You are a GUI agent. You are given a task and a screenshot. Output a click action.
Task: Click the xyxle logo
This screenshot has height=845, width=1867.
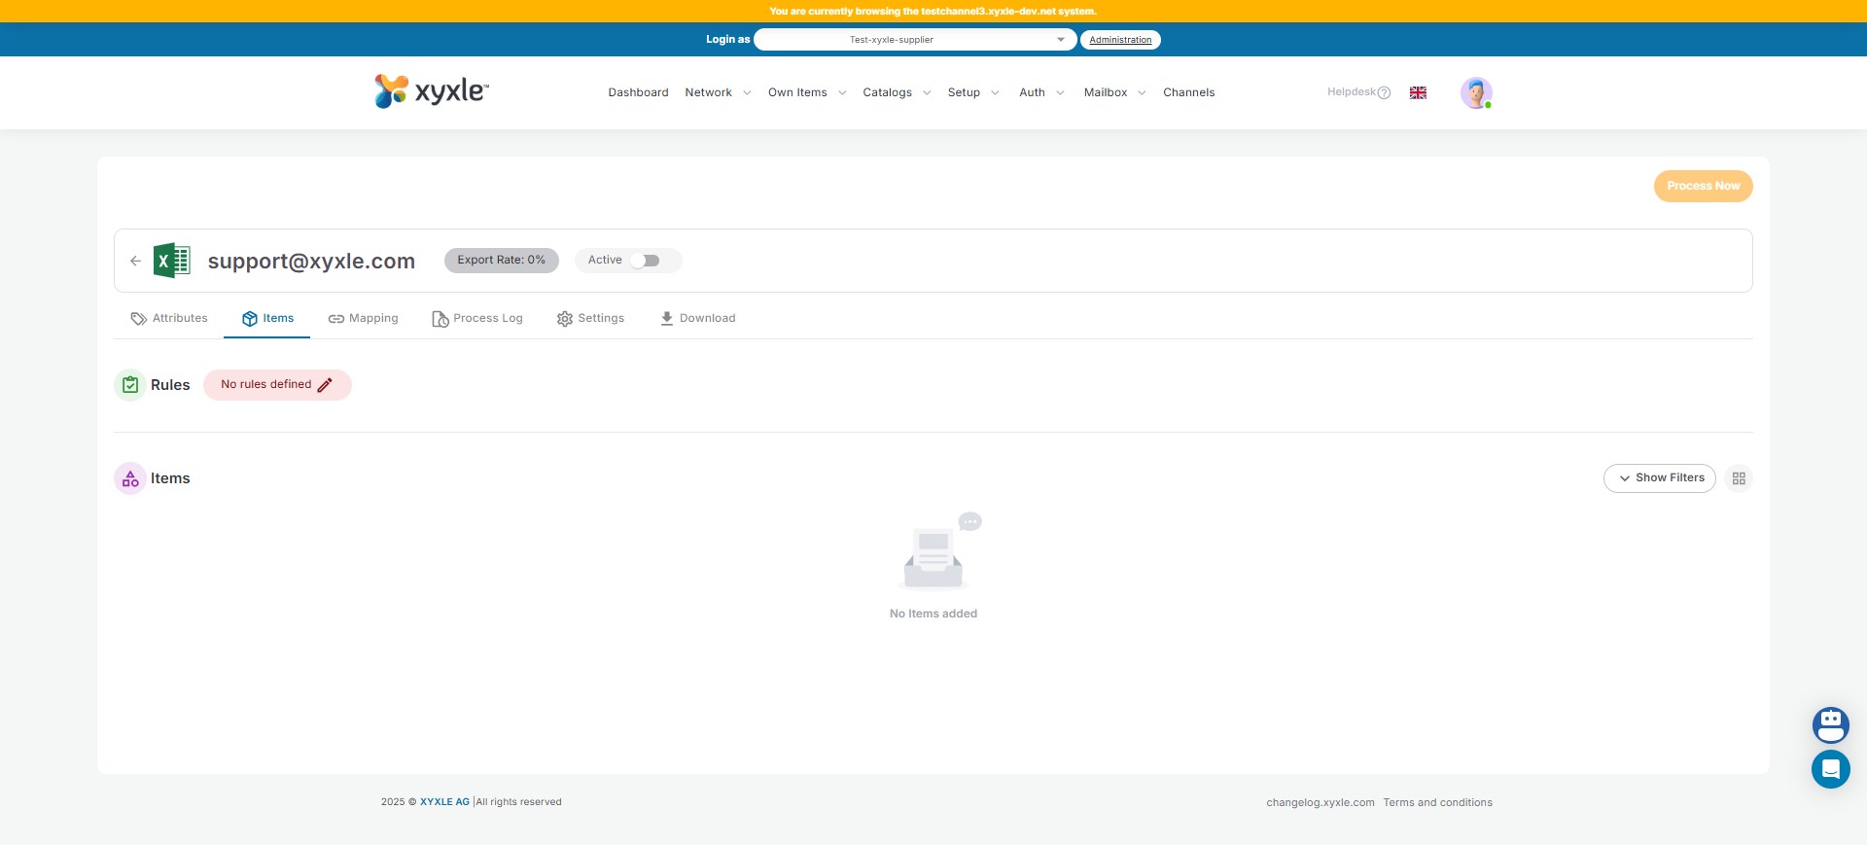coord(432,91)
